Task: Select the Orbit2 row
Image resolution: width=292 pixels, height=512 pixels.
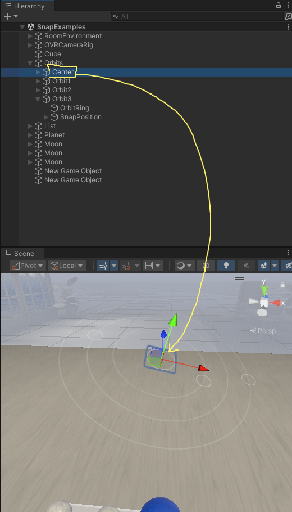Action: tap(146, 90)
